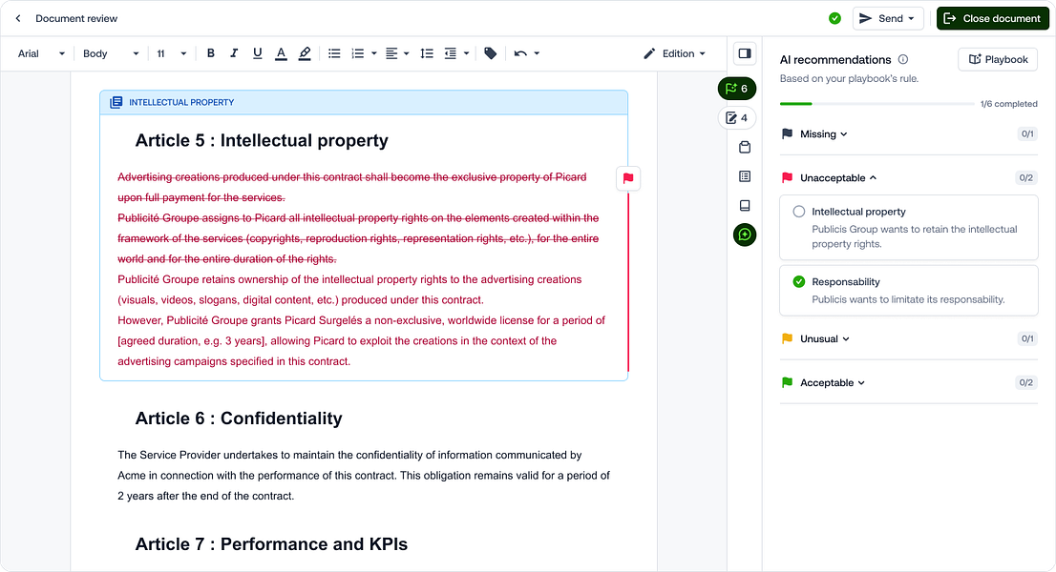Viewport: 1056px width, 572px height.
Task: Open the Arial font dropdown
Action: pyautogui.click(x=41, y=53)
